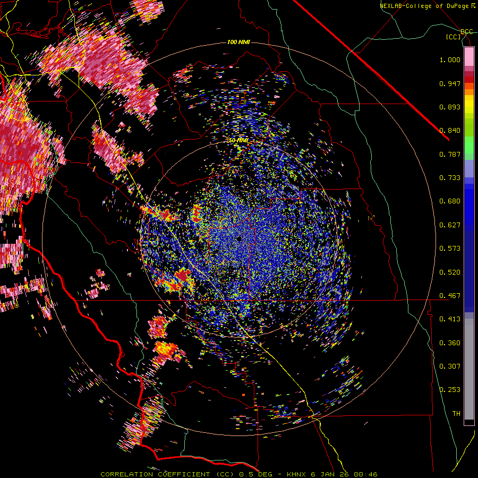Screen dimensions: 478x478
Task: Click the 0.733 legend value
Action: tap(450, 178)
